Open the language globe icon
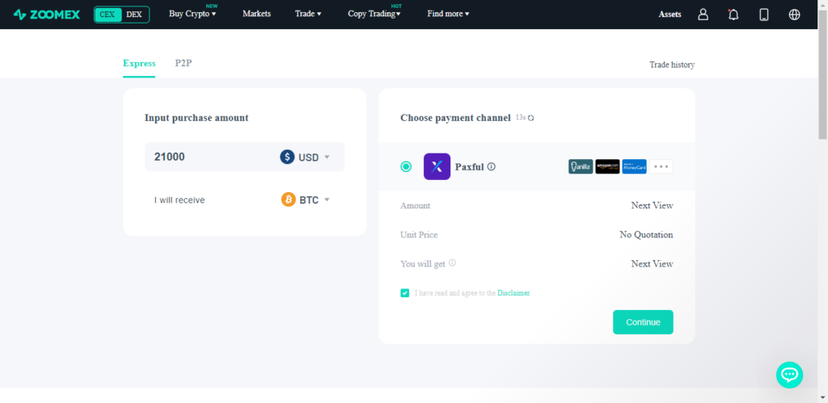This screenshot has width=828, height=403. pyautogui.click(x=794, y=15)
